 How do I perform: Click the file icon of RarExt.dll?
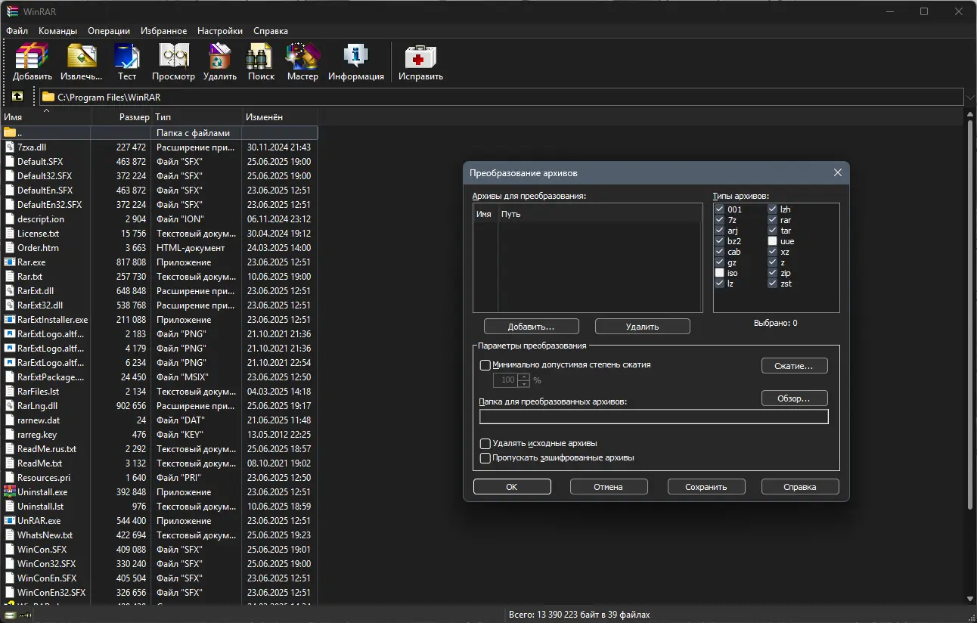(x=10, y=291)
